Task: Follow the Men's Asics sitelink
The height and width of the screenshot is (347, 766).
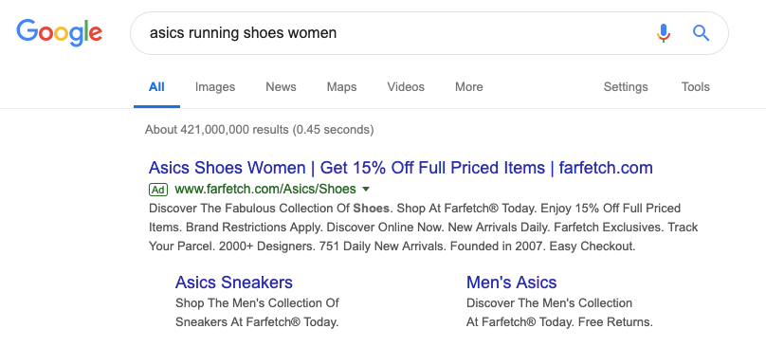Action: [x=512, y=282]
